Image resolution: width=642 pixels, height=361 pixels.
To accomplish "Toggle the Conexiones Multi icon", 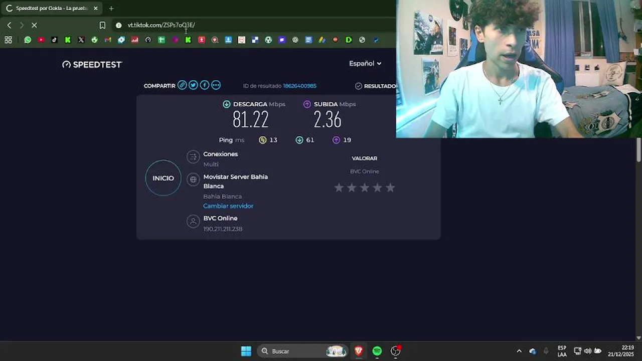I will pos(193,157).
